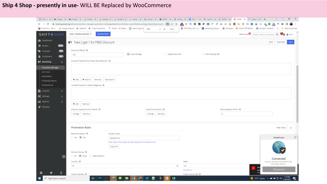The height and width of the screenshot is (184, 327).
Task: Open Newsletters in Marketing menu
Action: (x=45, y=76)
